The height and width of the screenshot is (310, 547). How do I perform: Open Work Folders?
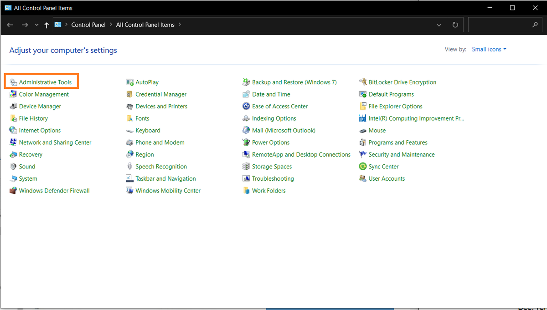point(269,191)
